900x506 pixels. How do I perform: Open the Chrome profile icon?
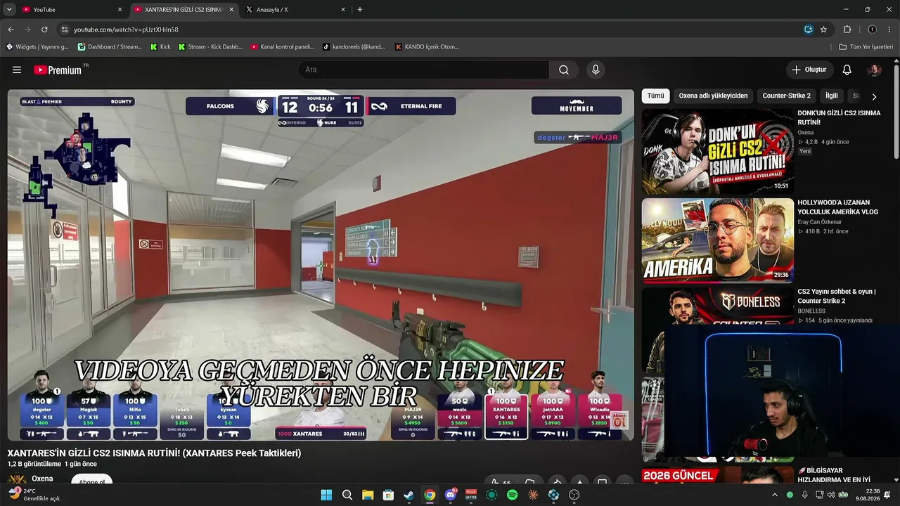[x=872, y=30]
